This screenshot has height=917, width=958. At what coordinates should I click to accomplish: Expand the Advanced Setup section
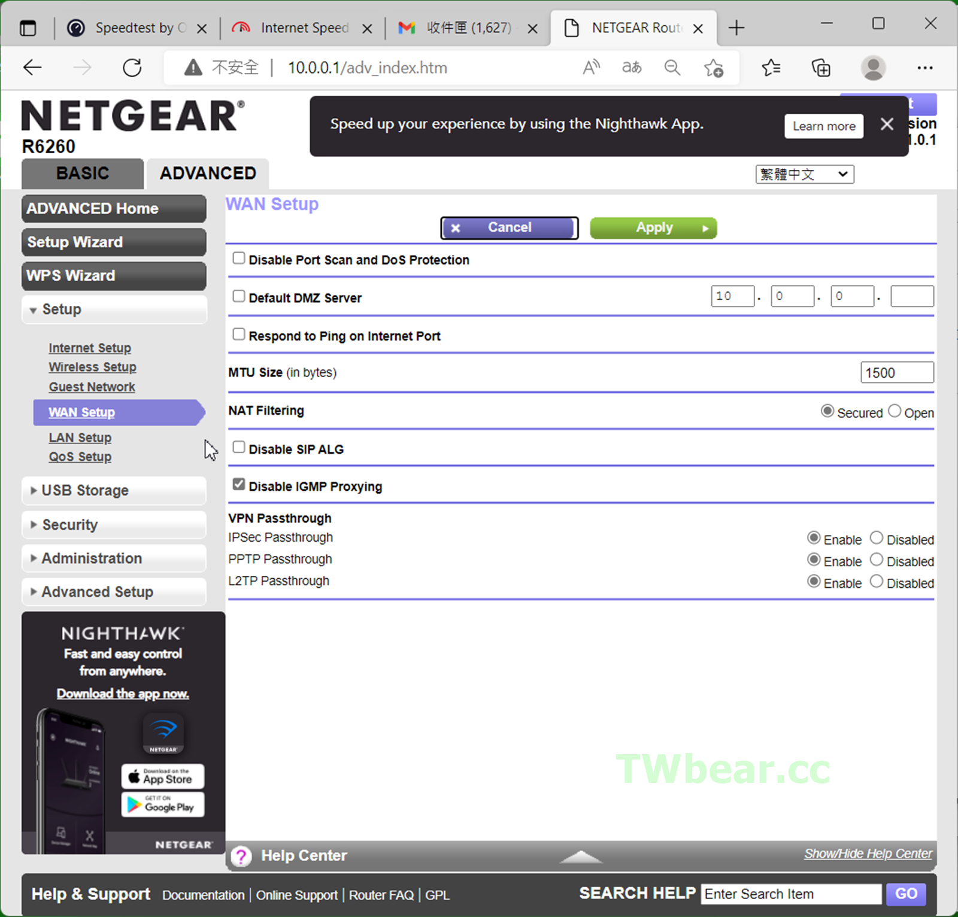pyautogui.click(x=114, y=592)
